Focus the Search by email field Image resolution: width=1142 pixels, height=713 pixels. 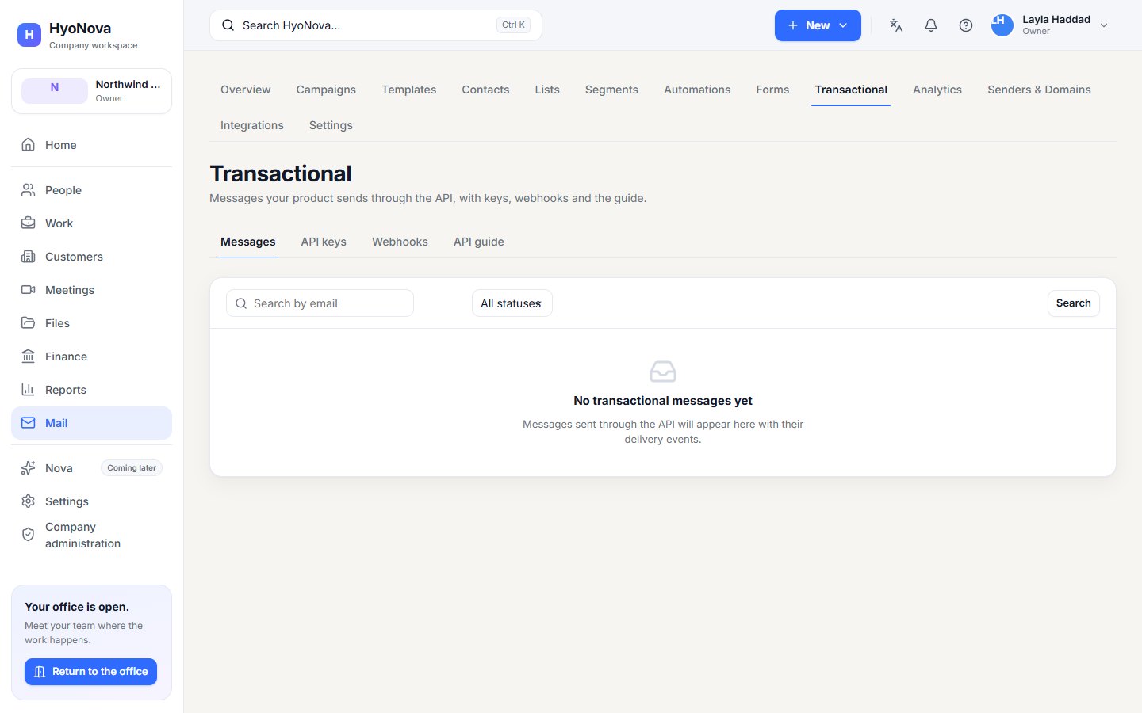[x=320, y=303]
